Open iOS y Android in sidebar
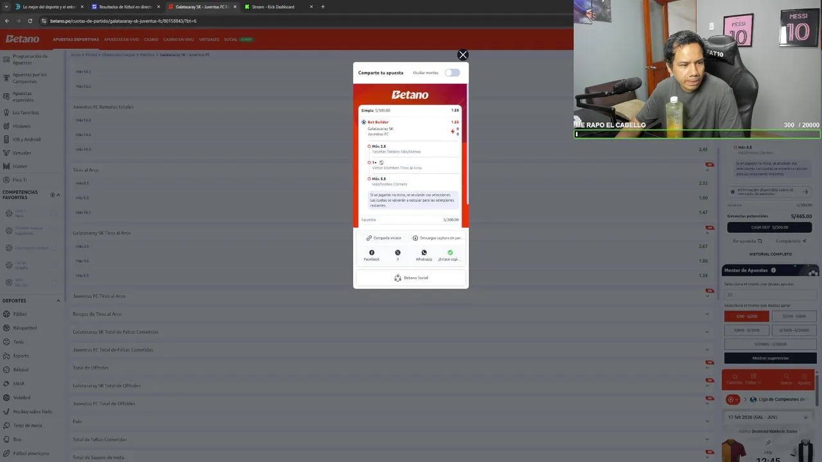822x462 pixels. pyautogui.click(x=26, y=139)
